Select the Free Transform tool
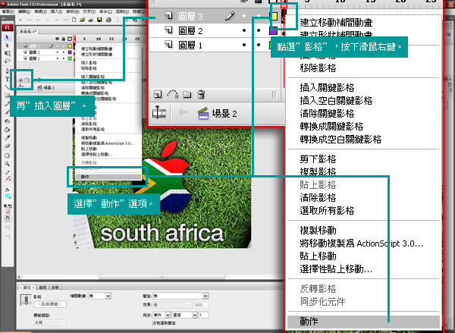455x333 pixels. [8, 54]
